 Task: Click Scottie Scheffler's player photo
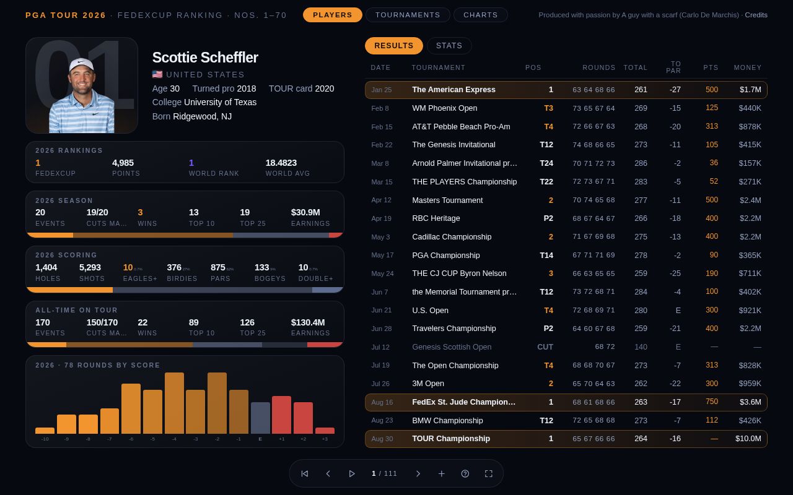[82, 85]
